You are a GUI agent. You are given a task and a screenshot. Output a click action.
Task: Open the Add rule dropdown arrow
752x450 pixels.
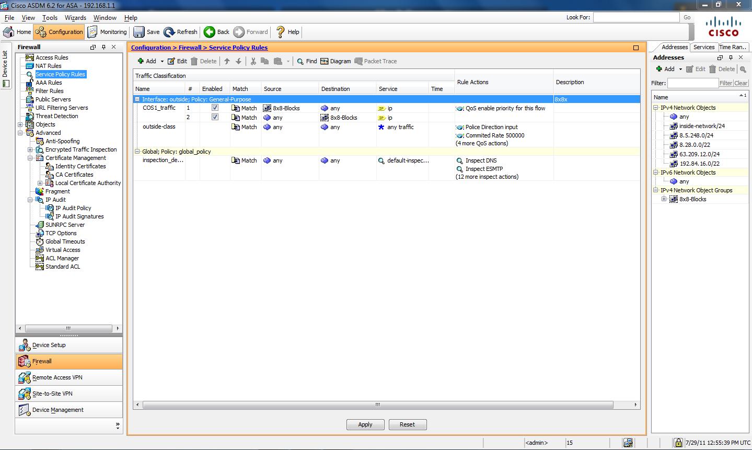pyautogui.click(x=162, y=61)
